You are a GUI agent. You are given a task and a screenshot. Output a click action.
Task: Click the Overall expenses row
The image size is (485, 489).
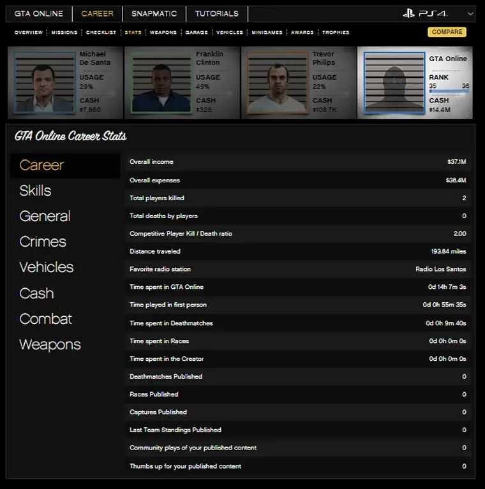point(298,180)
